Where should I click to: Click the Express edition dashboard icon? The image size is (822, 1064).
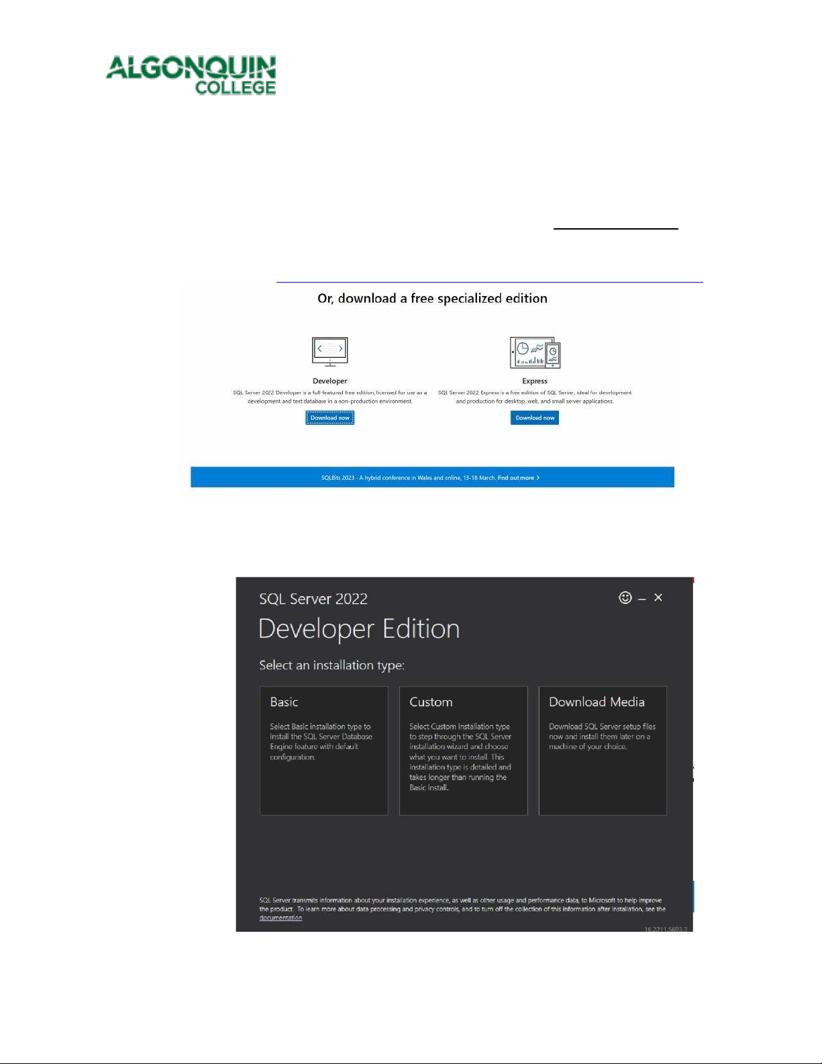tap(535, 352)
